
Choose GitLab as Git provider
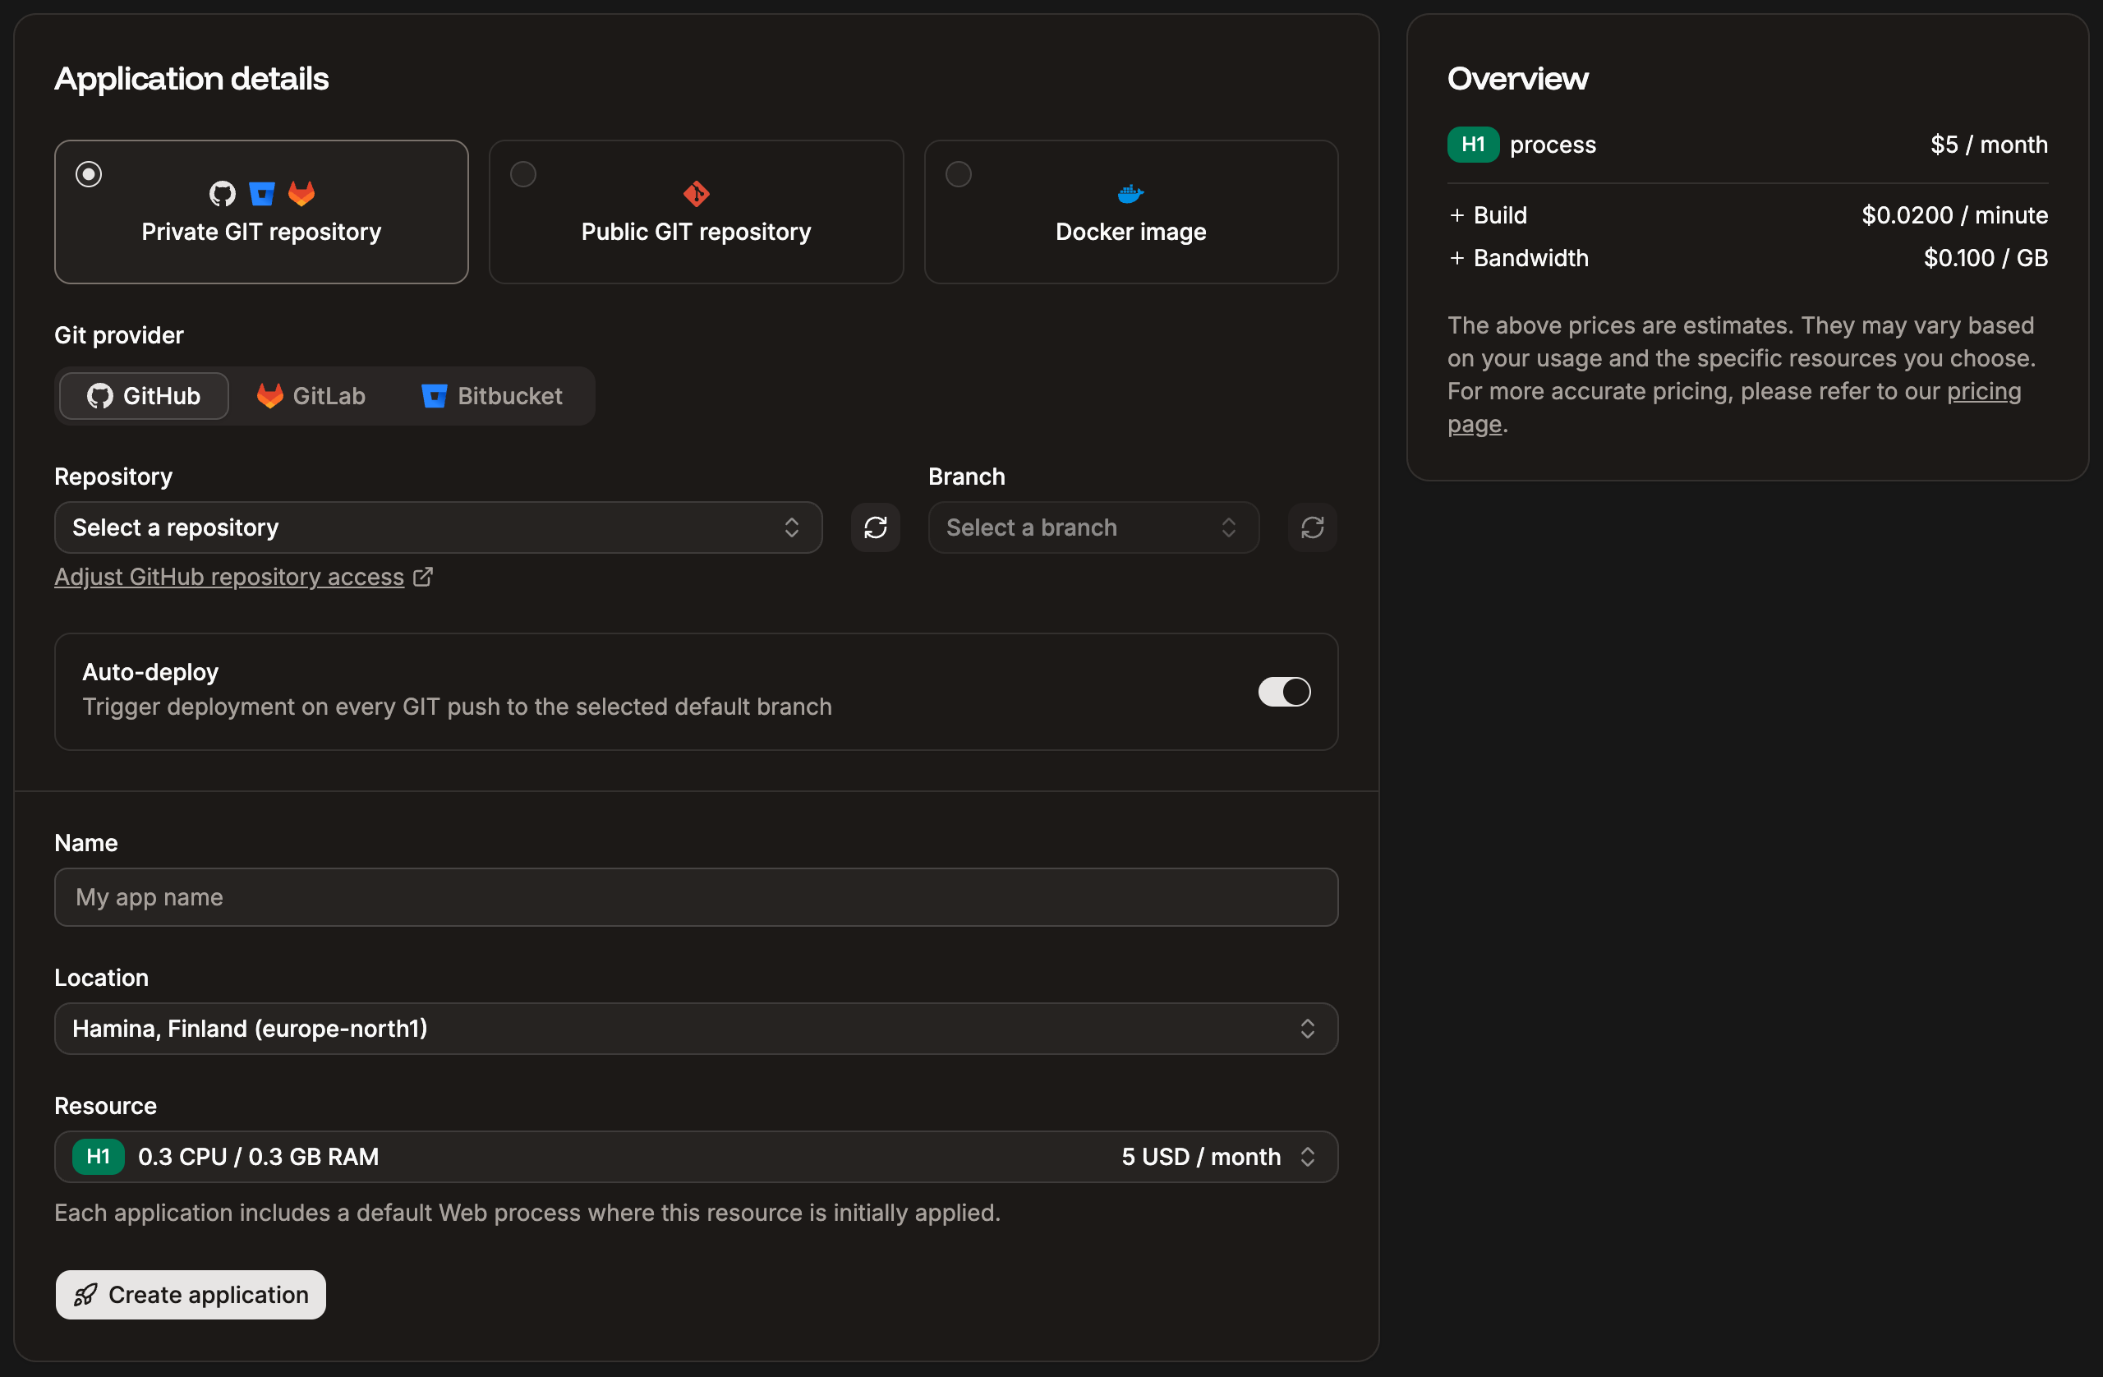[x=311, y=396]
